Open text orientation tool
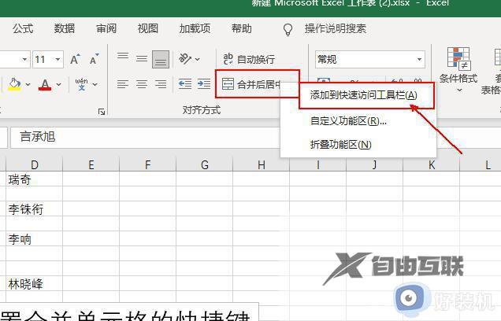The image size is (501, 321). (x=184, y=59)
